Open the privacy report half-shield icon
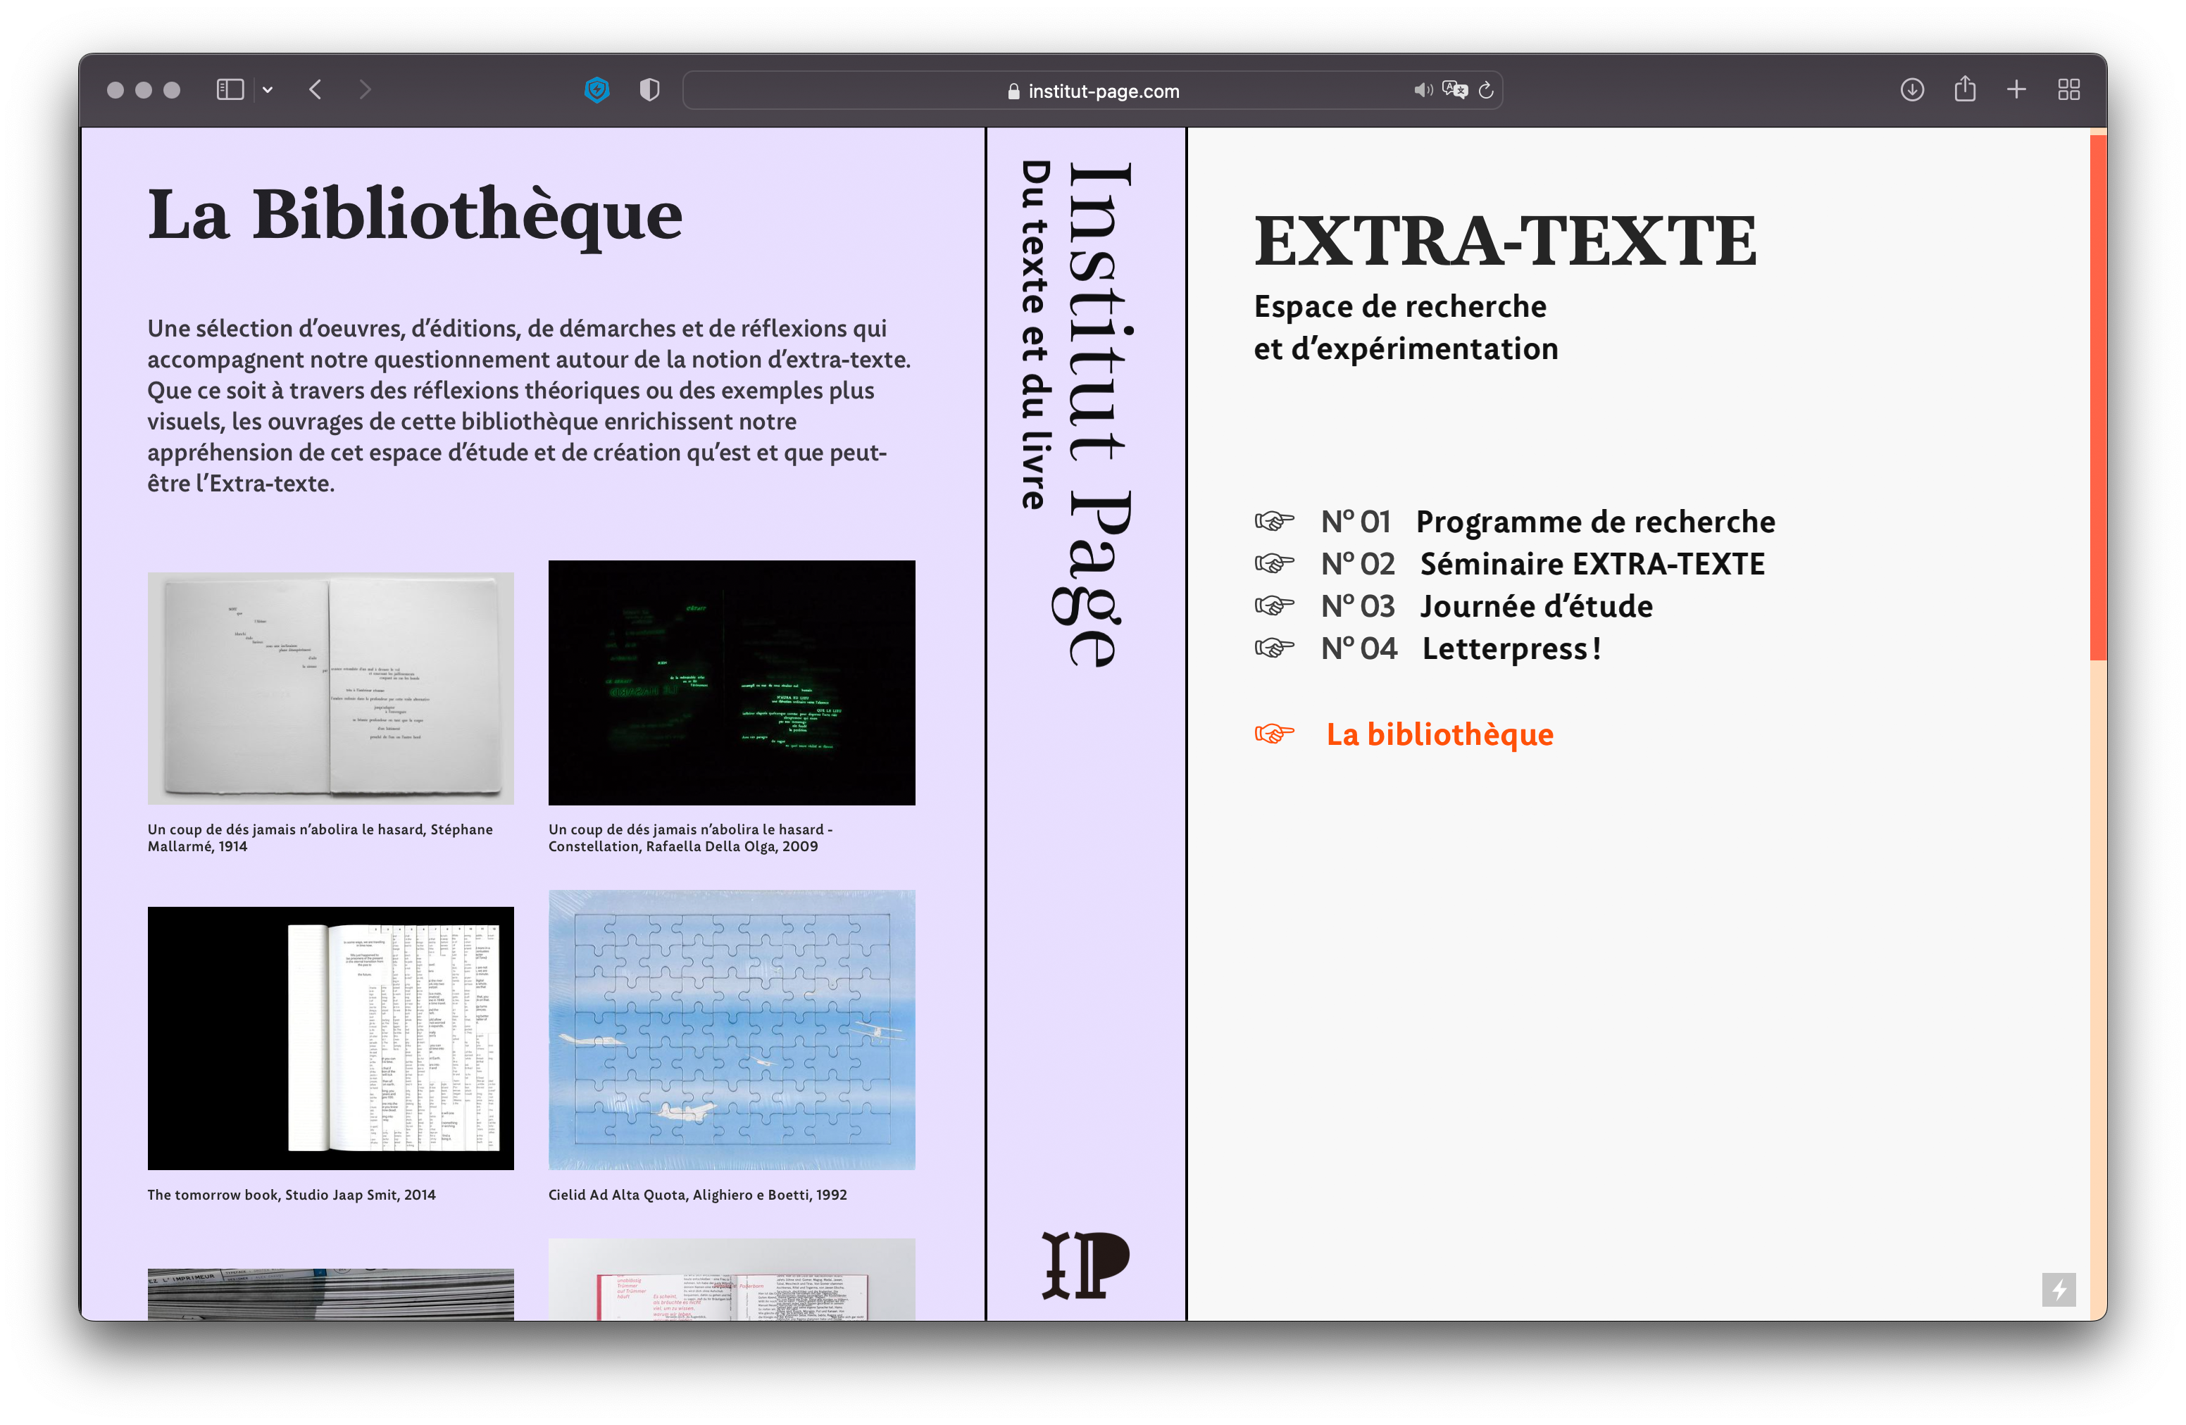 pos(649,90)
